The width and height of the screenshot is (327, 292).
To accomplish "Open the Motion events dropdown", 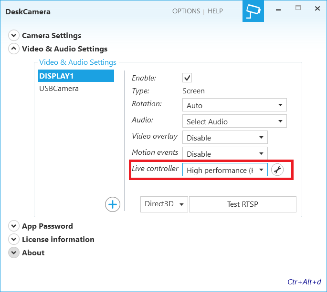I will 224,154.
